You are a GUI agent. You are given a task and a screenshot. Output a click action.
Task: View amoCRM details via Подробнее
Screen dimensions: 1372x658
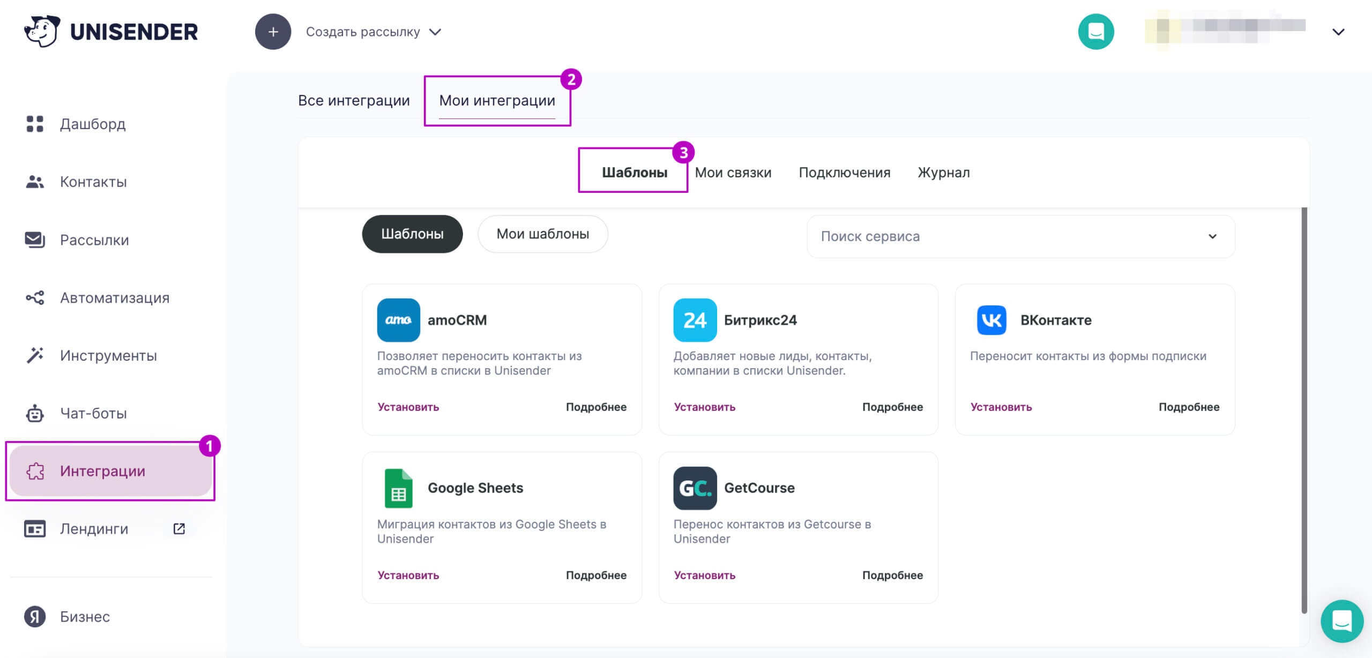596,407
